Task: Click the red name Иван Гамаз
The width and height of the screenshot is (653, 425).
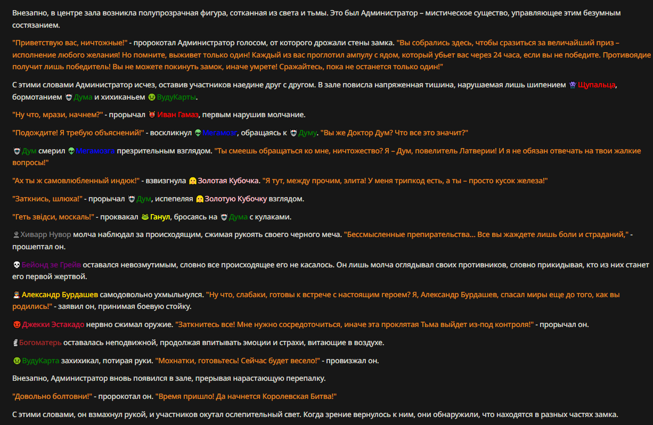Action: tap(177, 115)
